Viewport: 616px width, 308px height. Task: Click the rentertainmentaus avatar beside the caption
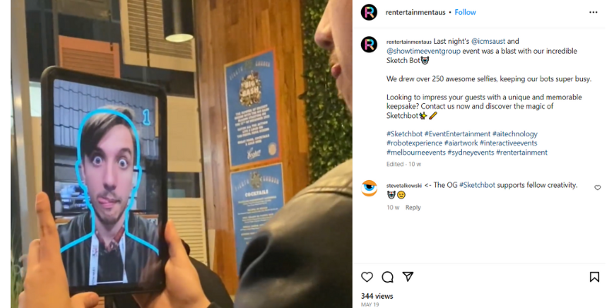[x=369, y=45]
